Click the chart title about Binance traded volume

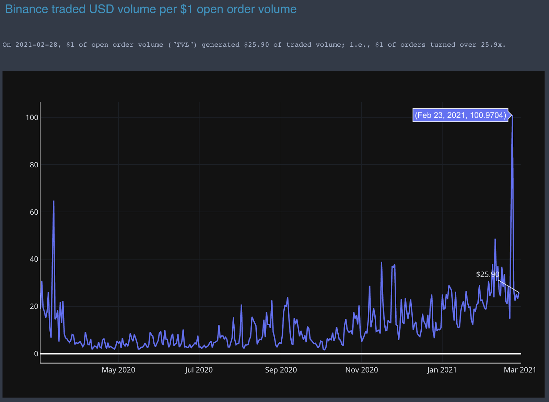coord(151,9)
